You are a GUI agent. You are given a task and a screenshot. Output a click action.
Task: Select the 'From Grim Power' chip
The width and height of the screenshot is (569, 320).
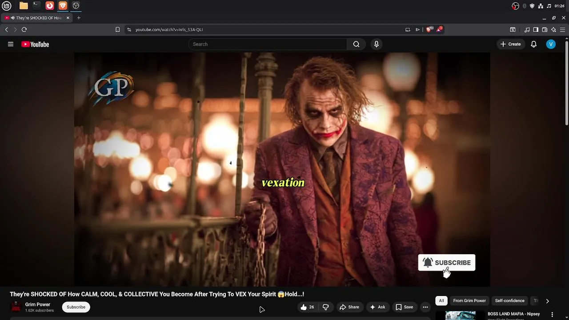tap(469, 301)
